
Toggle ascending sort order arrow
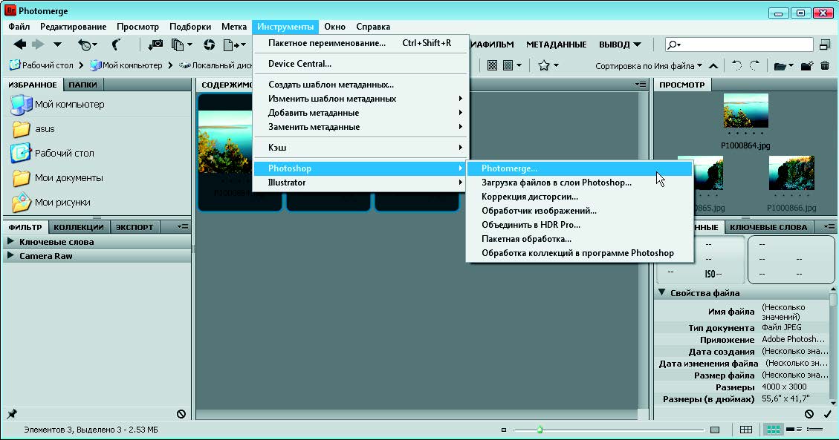[x=713, y=66]
